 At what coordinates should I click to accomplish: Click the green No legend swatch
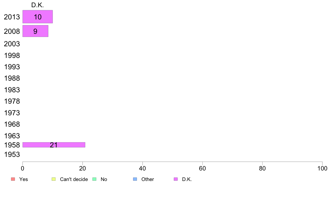[x=94, y=179]
